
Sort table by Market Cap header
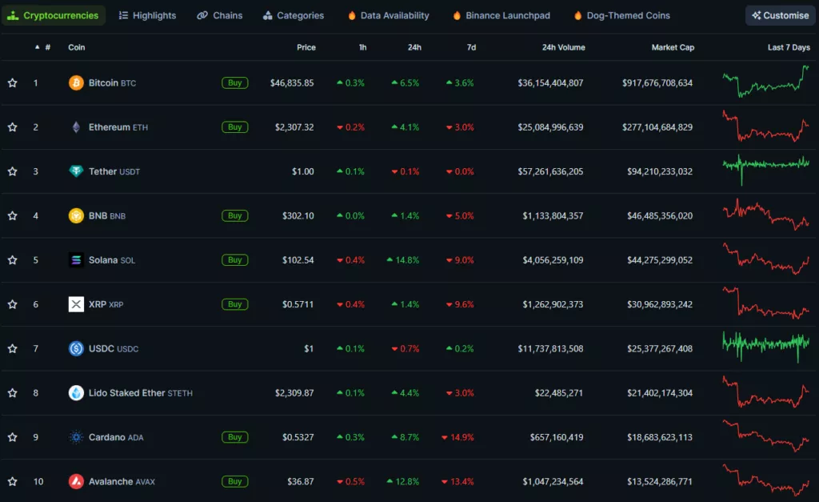coord(673,47)
